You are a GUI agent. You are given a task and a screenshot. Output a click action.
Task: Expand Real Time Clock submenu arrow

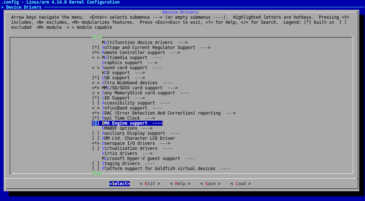pyautogui.click(x=150, y=118)
